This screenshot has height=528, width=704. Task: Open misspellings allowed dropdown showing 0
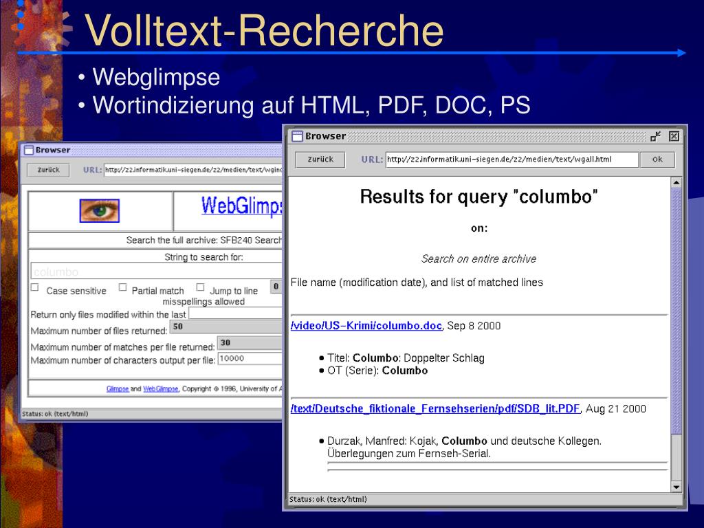pos(276,287)
